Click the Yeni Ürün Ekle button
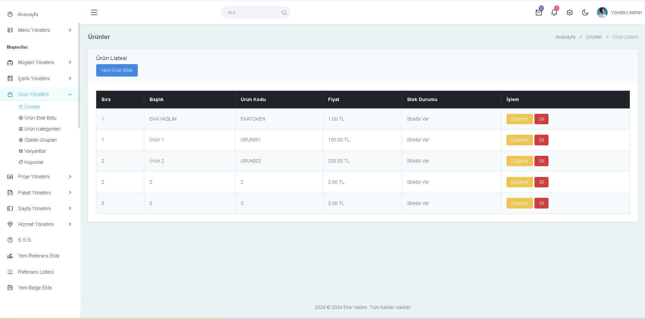 [117, 70]
